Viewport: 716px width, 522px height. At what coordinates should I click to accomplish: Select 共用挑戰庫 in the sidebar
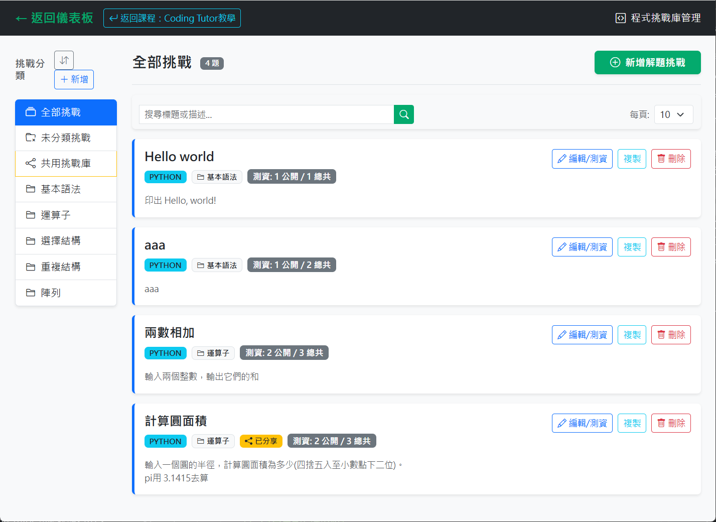pyautogui.click(x=66, y=164)
